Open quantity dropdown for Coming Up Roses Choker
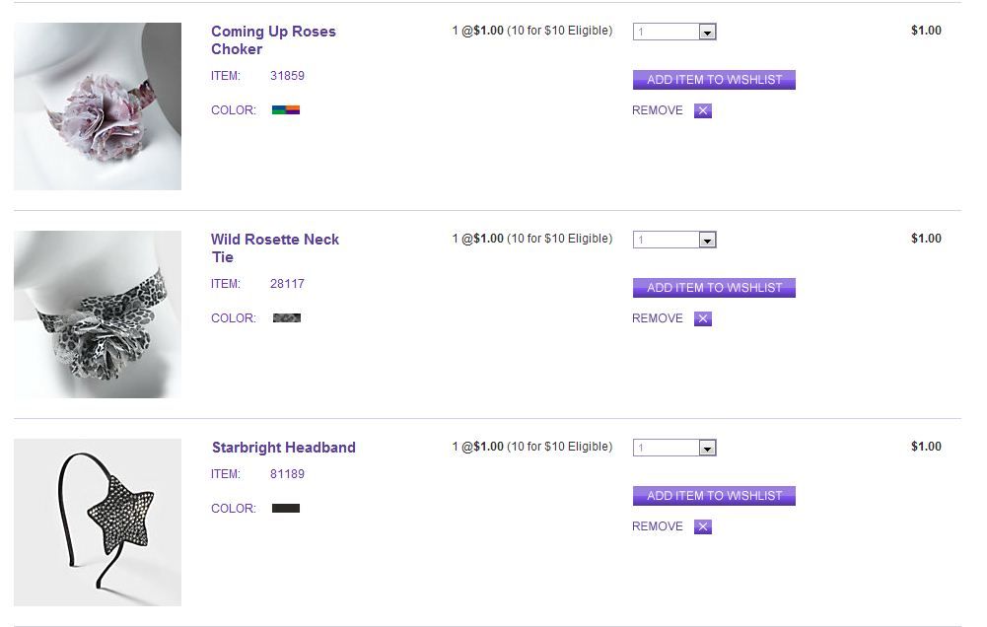Image resolution: width=987 pixels, height=627 pixels. click(x=674, y=33)
